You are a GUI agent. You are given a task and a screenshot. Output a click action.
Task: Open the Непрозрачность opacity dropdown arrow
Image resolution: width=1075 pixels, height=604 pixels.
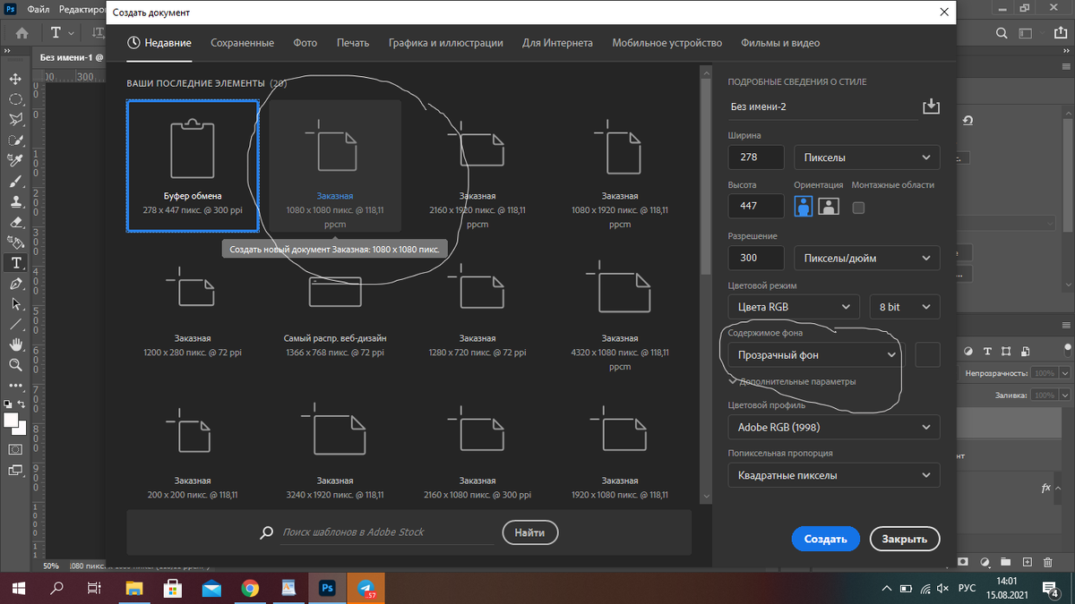point(1064,373)
